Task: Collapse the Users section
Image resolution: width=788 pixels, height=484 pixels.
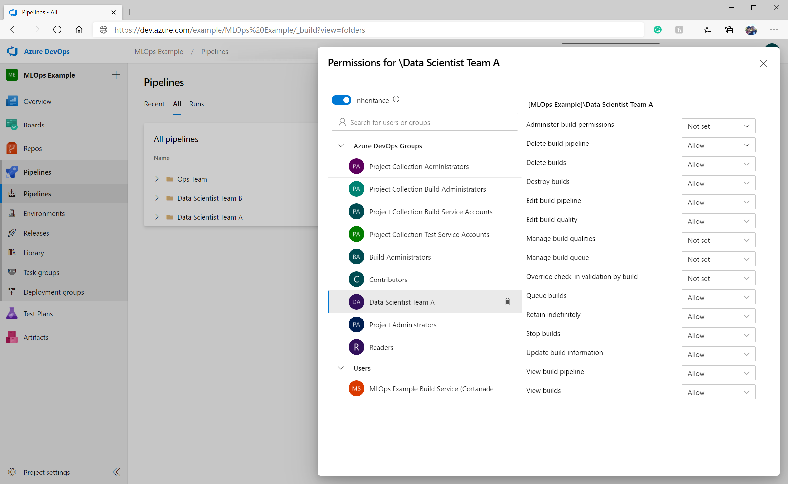Action: tap(341, 368)
